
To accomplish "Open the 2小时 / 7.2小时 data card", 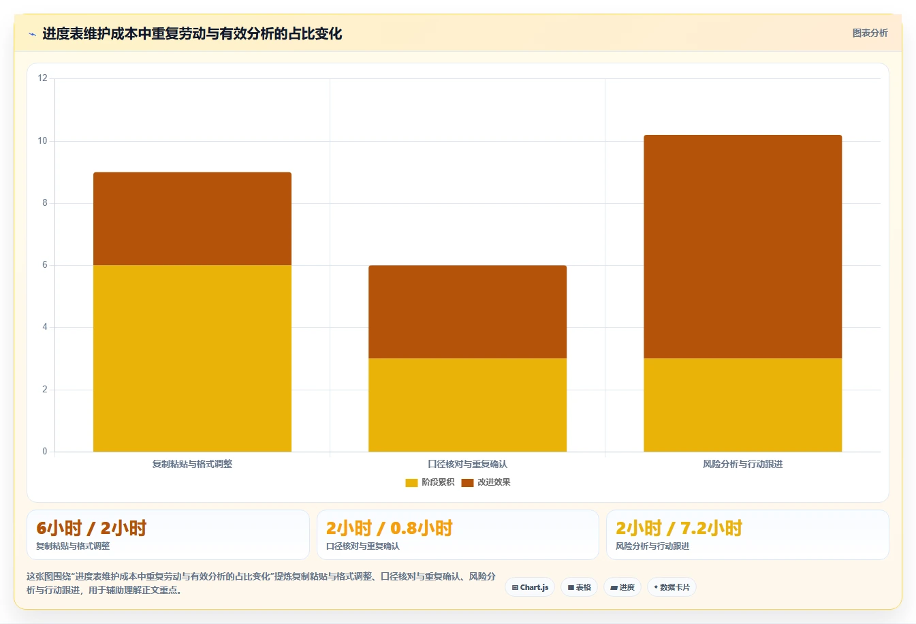I will click(748, 535).
